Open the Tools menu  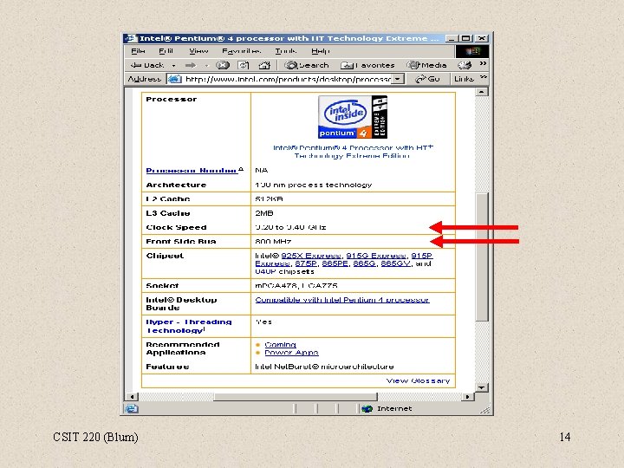pyautogui.click(x=286, y=51)
